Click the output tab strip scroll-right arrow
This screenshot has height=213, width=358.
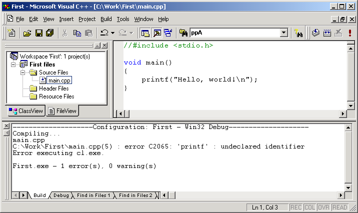(23, 195)
